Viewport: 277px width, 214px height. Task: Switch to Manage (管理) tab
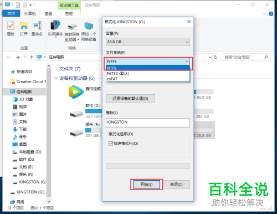click(69, 13)
